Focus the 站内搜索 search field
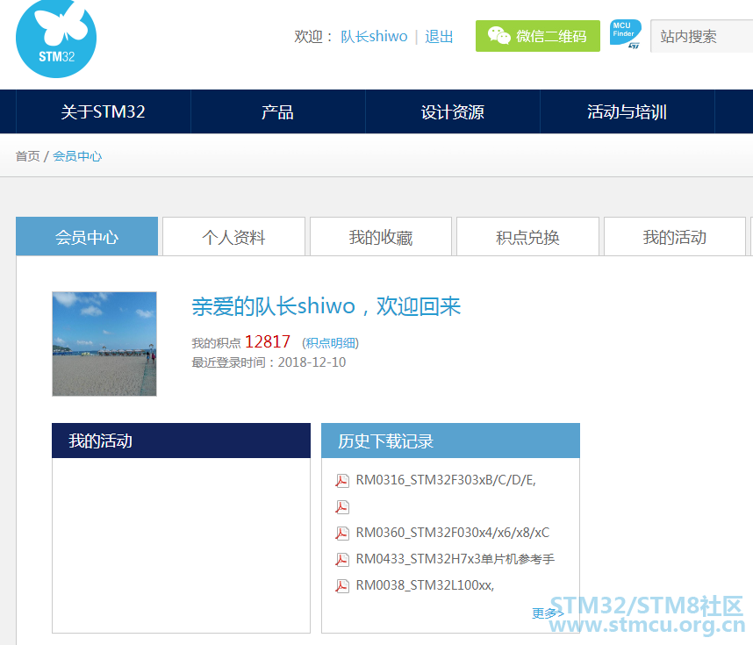 [x=701, y=36]
